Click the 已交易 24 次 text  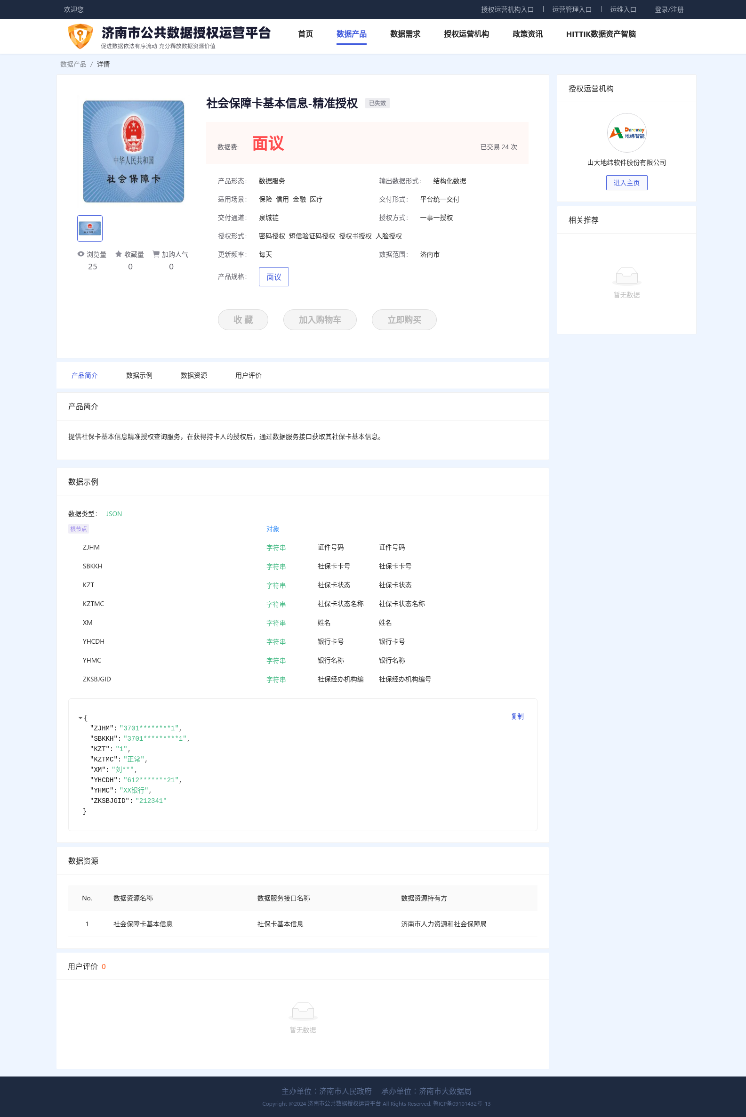coord(498,147)
